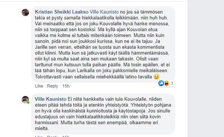The image size is (224, 137).
Task: Click the Kristian Sheikki Laakso author name
Action: click(x=62, y=12)
